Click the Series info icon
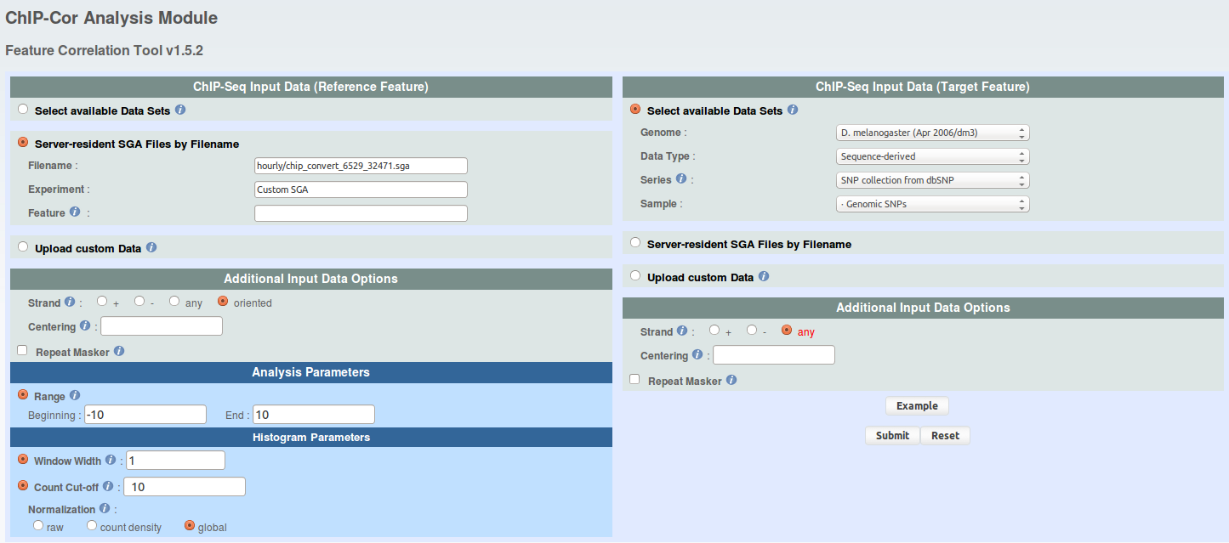This screenshot has height=543, width=1229. (680, 179)
